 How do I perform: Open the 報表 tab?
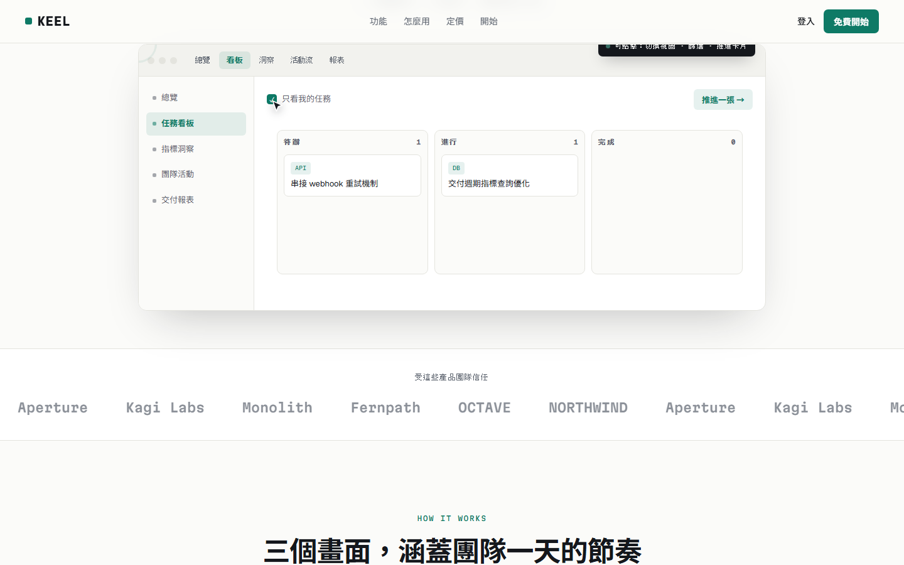pyautogui.click(x=337, y=60)
